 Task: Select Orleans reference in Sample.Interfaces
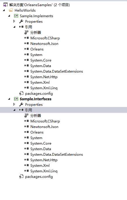coord(37,132)
